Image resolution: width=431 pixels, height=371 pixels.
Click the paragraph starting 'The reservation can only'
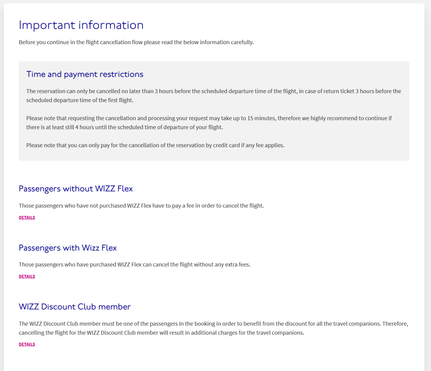click(213, 91)
